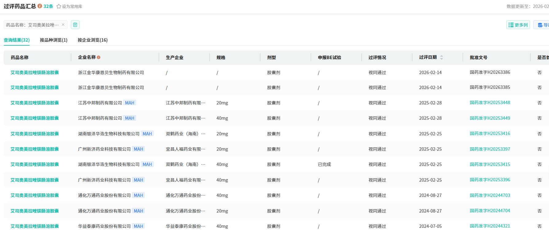Click MAH tag for 江苏中邦制药 20mg row
The height and width of the screenshot is (230, 549).
coord(130,103)
